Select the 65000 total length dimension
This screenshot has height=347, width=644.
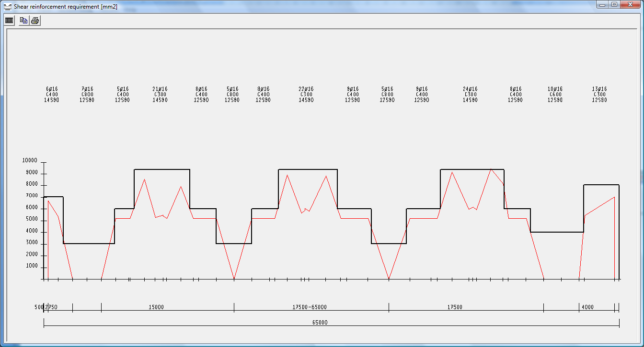point(320,323)
